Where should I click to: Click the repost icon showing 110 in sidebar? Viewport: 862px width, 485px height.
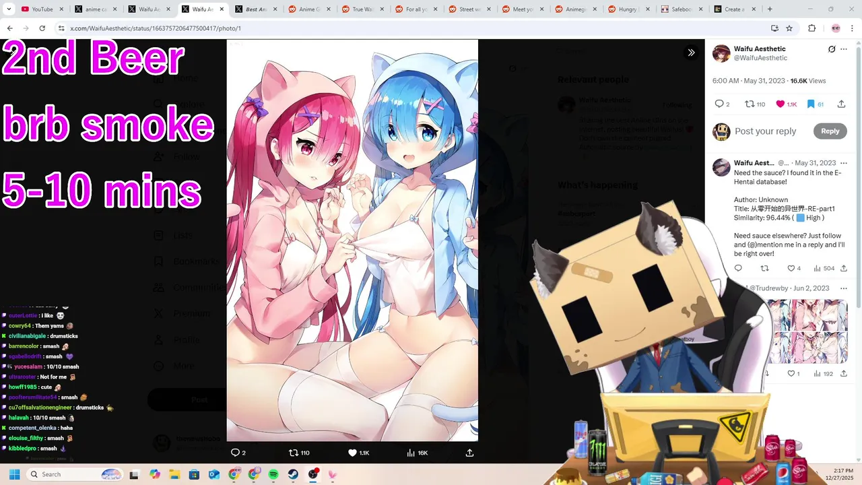pos(749,104)
